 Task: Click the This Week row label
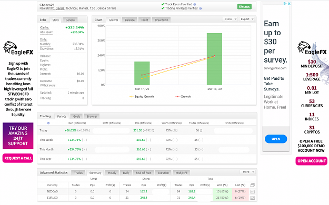tap(46, 140)
